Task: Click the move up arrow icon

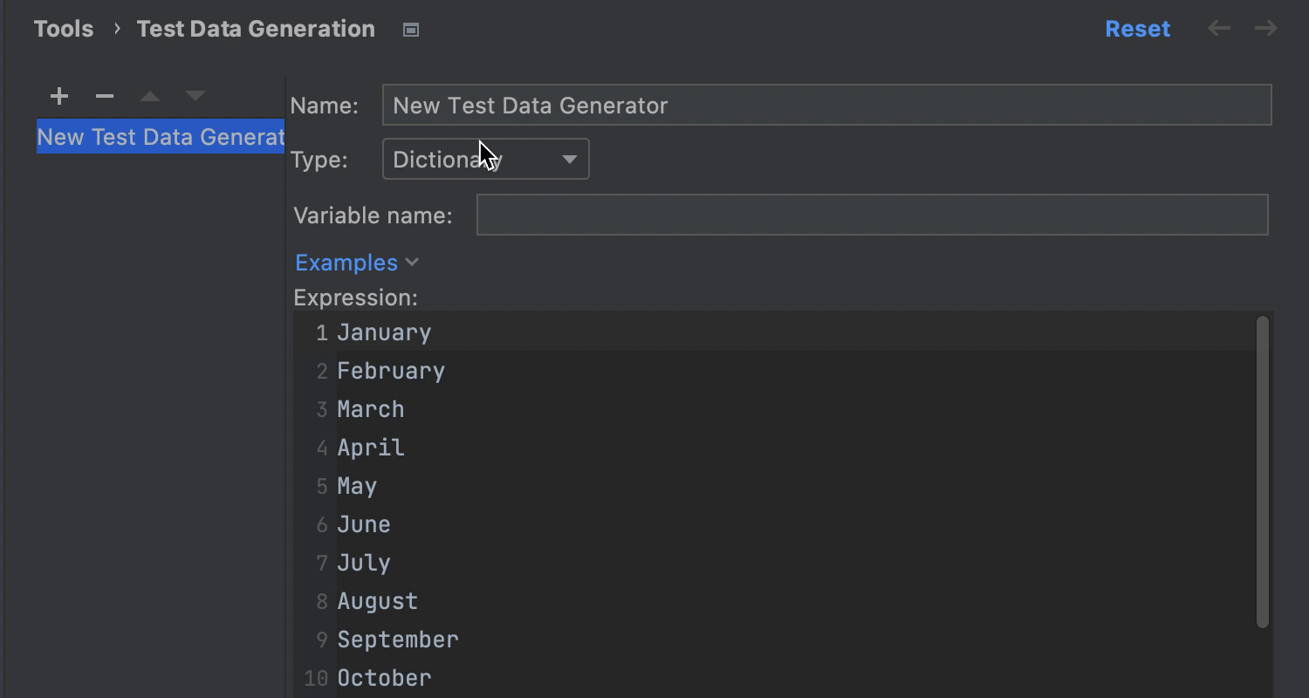Action: coord(150,96)
